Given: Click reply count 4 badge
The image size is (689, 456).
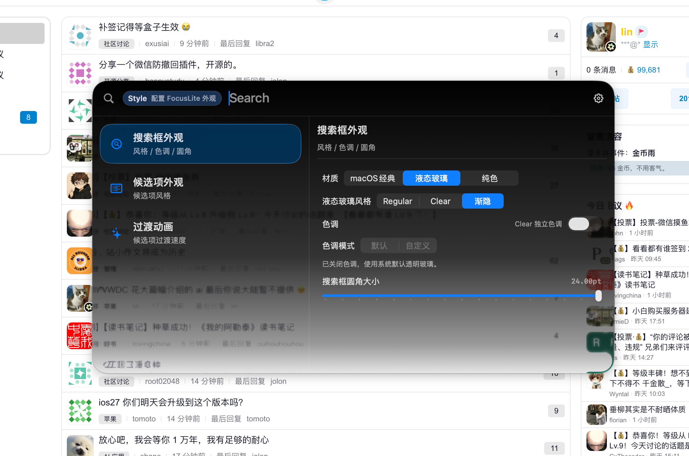Looking at the screenshot, I should [x=556, y=36].
